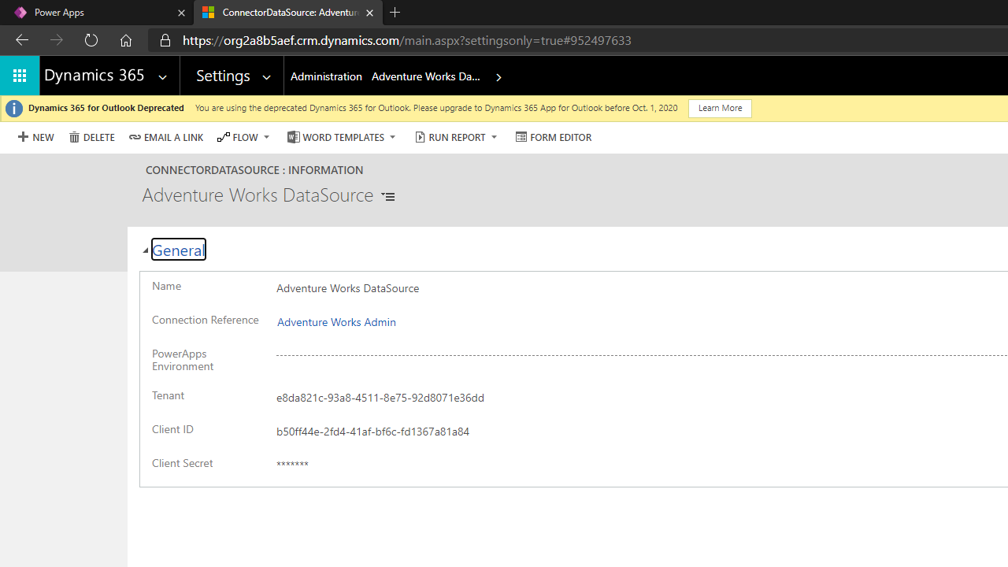
Task: Open Adventure Works Admin connection reference
Action: click(336, 322)
